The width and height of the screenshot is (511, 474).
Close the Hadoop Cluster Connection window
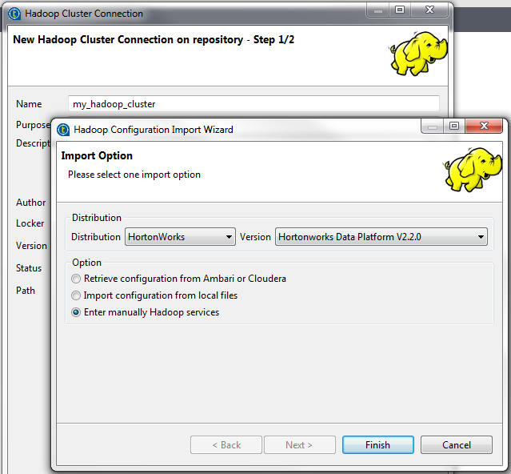pyautogui.click(x=430, y=10)
